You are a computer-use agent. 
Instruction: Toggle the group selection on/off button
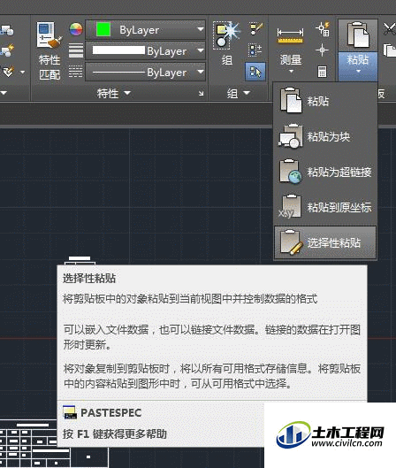pos(255,72)
